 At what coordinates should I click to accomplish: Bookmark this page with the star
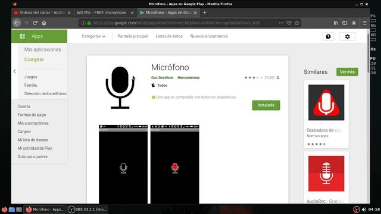coord(297,23)
